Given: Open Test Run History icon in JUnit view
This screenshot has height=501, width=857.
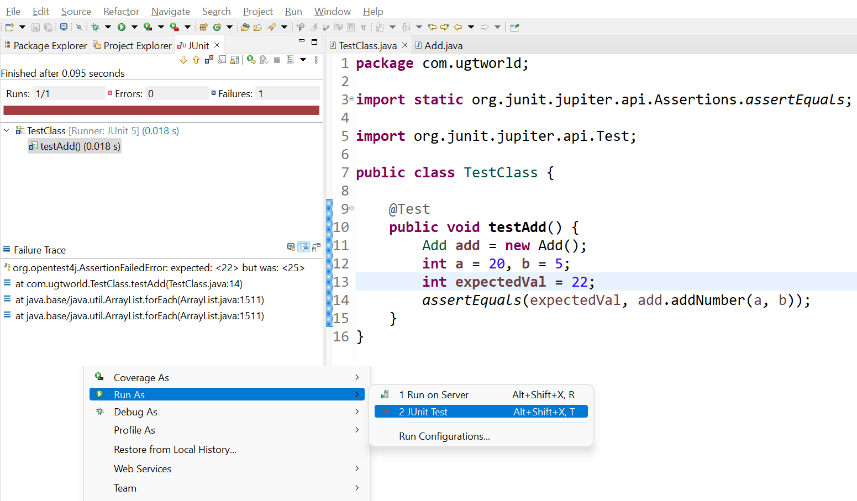Looking at the screenshot, I should click(290, 60).
